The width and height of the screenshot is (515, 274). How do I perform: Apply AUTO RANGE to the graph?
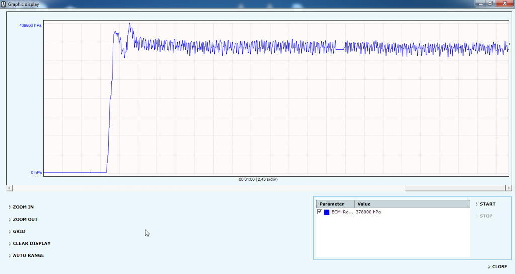28,255
